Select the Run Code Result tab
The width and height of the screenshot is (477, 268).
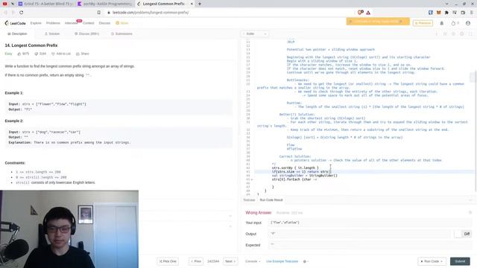tap(271, 200)
